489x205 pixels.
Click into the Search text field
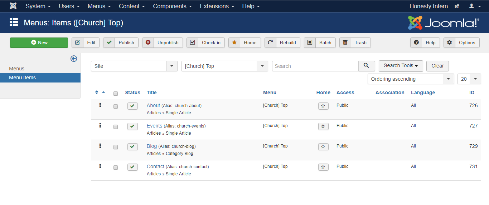point(315,66)
